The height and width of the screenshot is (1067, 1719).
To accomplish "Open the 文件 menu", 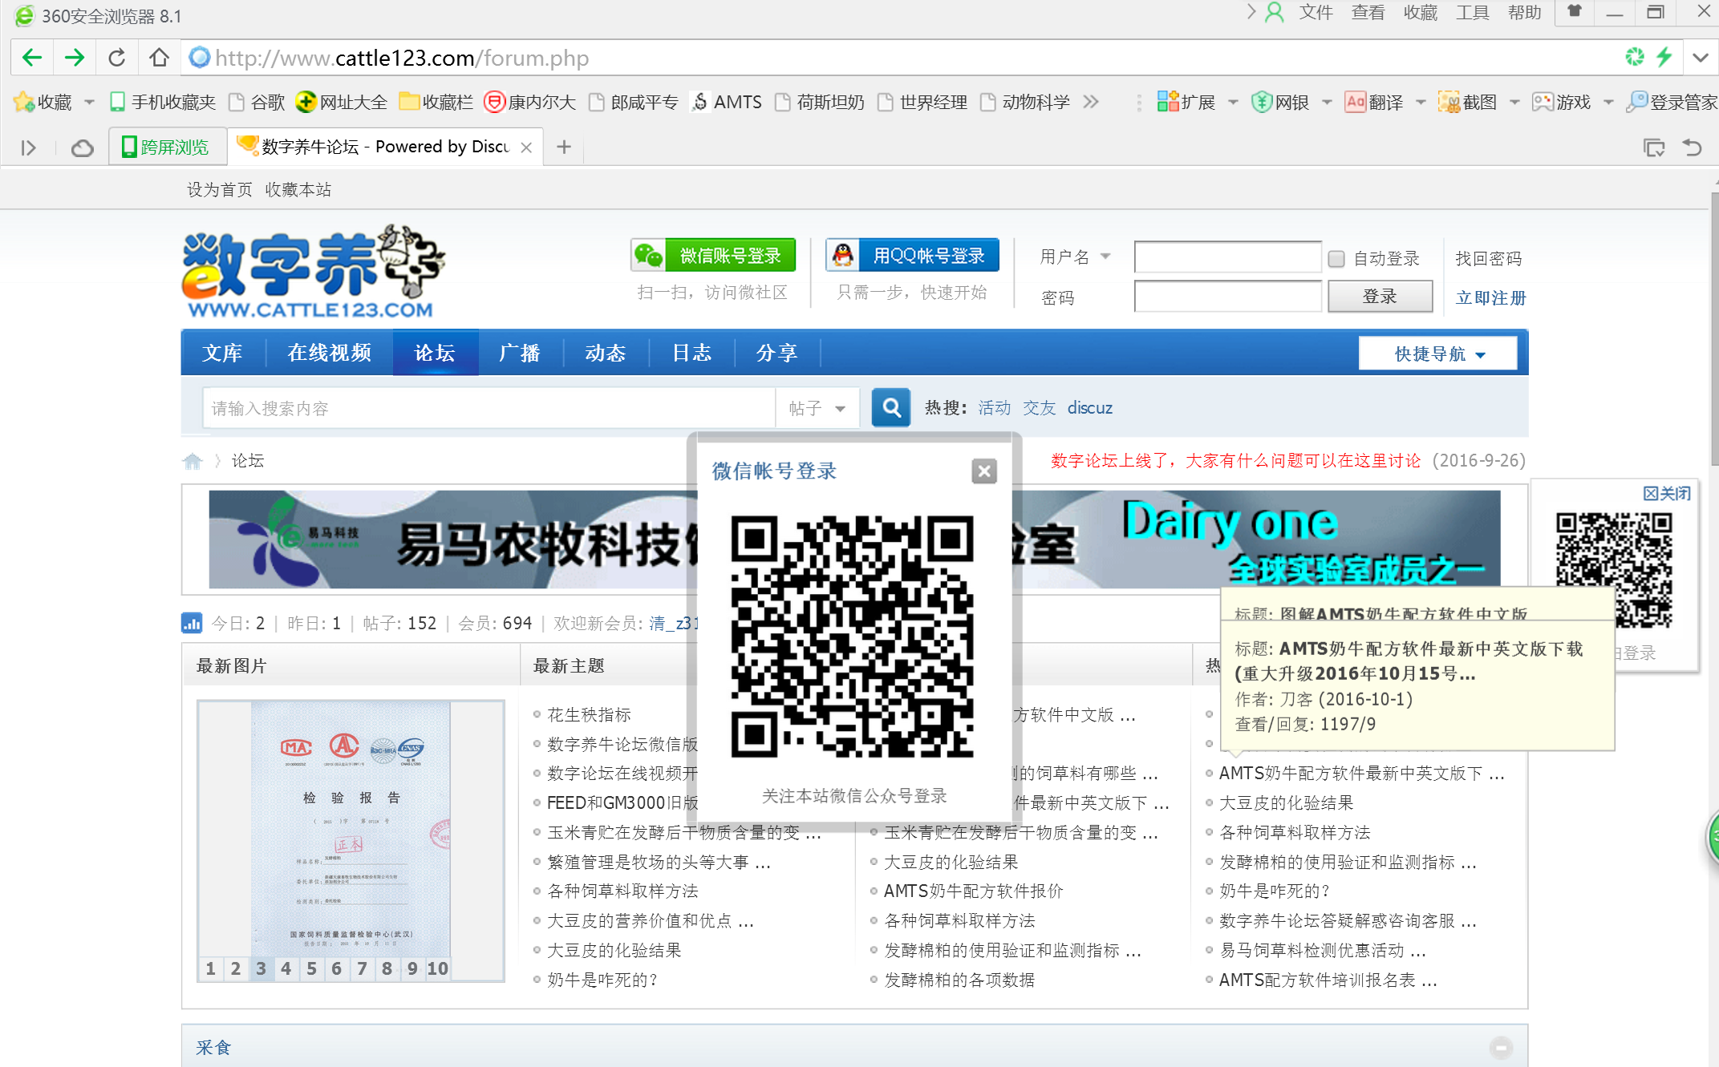I will tap(1316, 12).
